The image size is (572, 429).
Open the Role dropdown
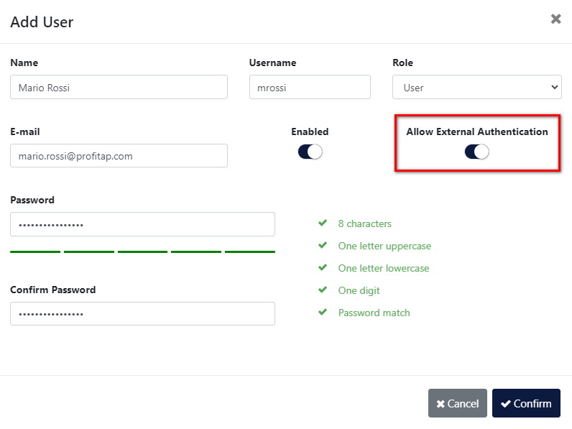[476, 87]
